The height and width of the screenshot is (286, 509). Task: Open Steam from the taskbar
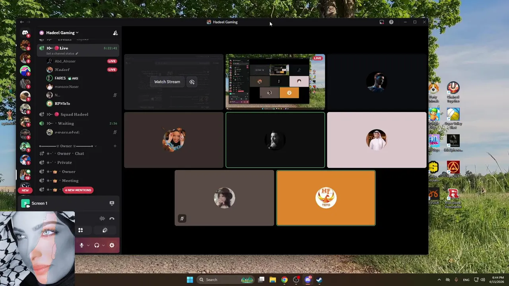[x=319, y=280]
